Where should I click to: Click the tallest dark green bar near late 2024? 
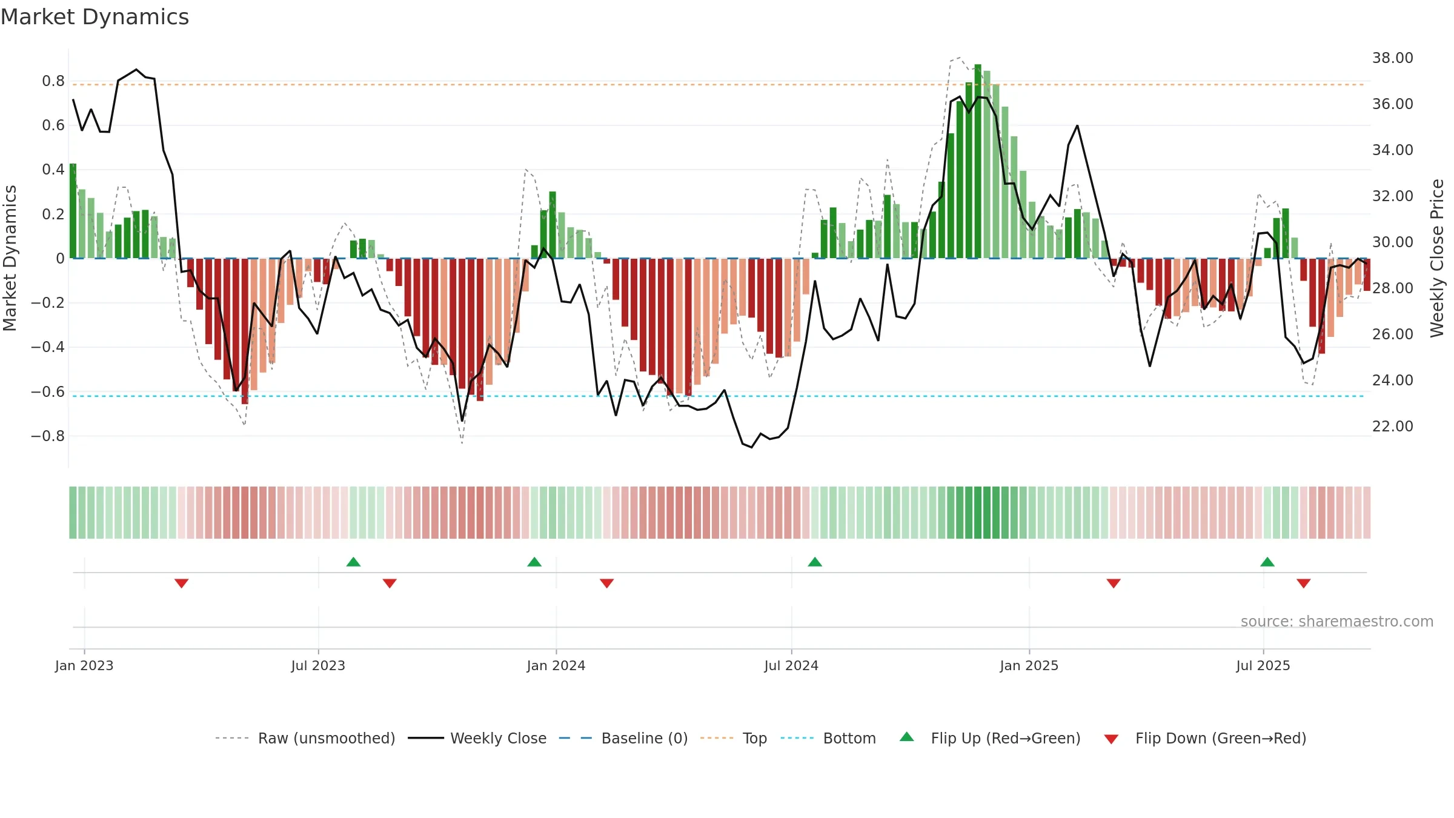tap(978, 161)
